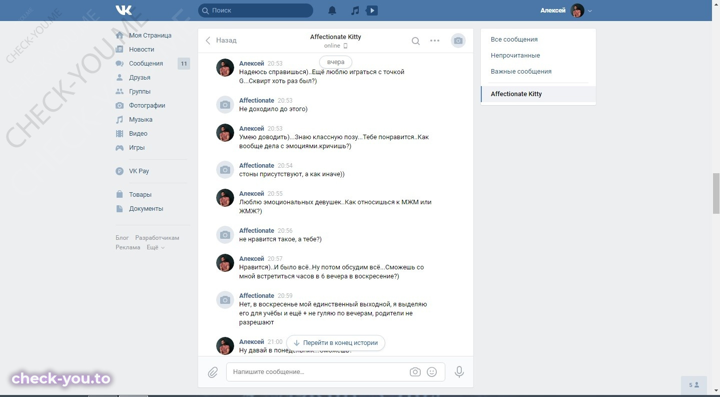Open the Разработчикам footer link

pos(157,238)
